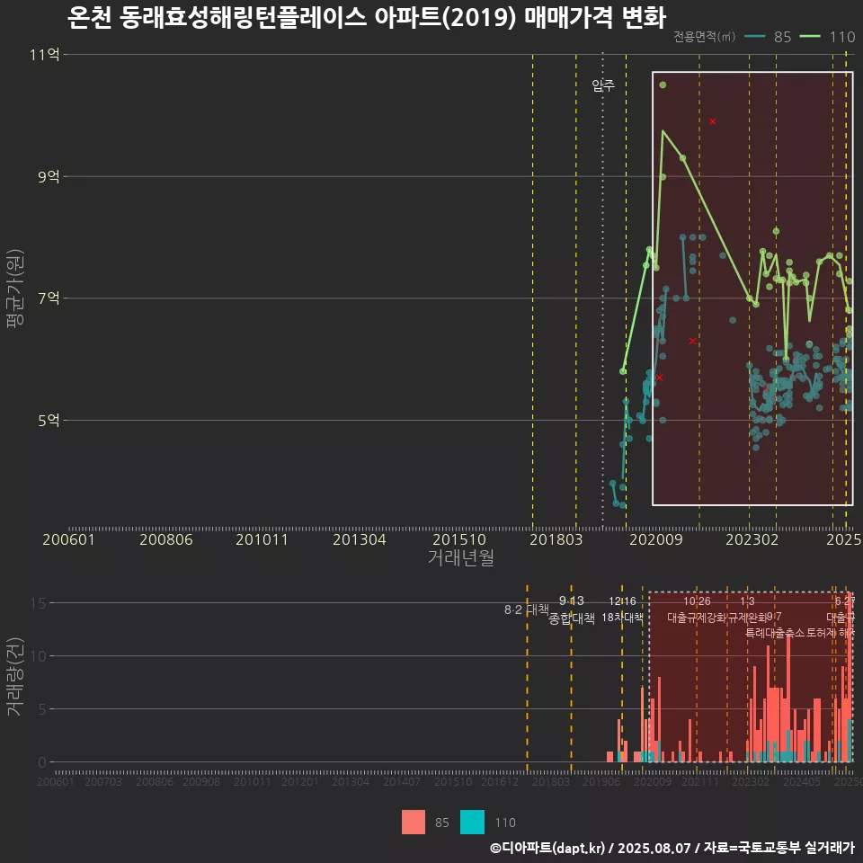The width and height of the screenshot is (863, 863).
Task: Click the 200703 label on the volume chart axis
Action: [103, 781]
